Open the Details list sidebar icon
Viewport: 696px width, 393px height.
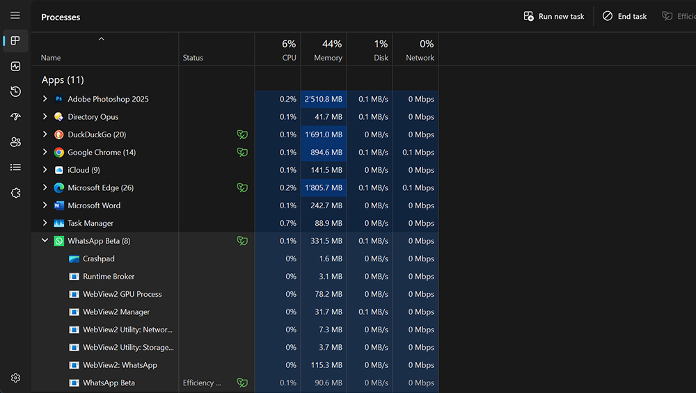(x=15, y=167)
